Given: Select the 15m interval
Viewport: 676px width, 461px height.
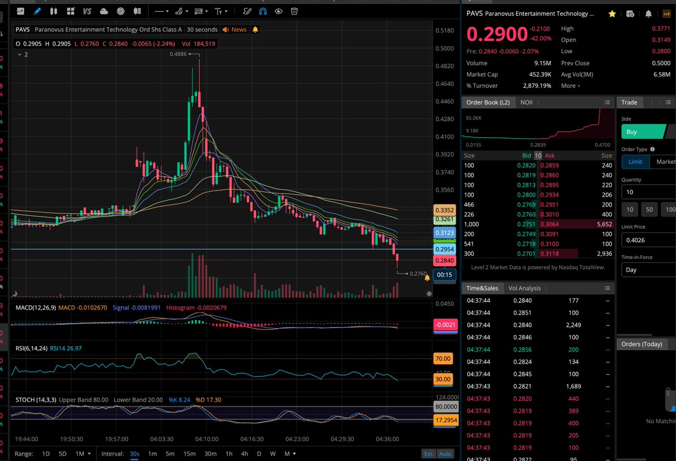Looking at the screenshot, I should pos(189,454).
